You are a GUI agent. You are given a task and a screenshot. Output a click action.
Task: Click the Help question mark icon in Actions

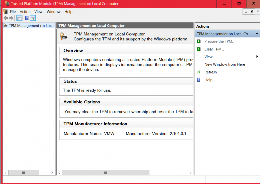click(199, 80)
